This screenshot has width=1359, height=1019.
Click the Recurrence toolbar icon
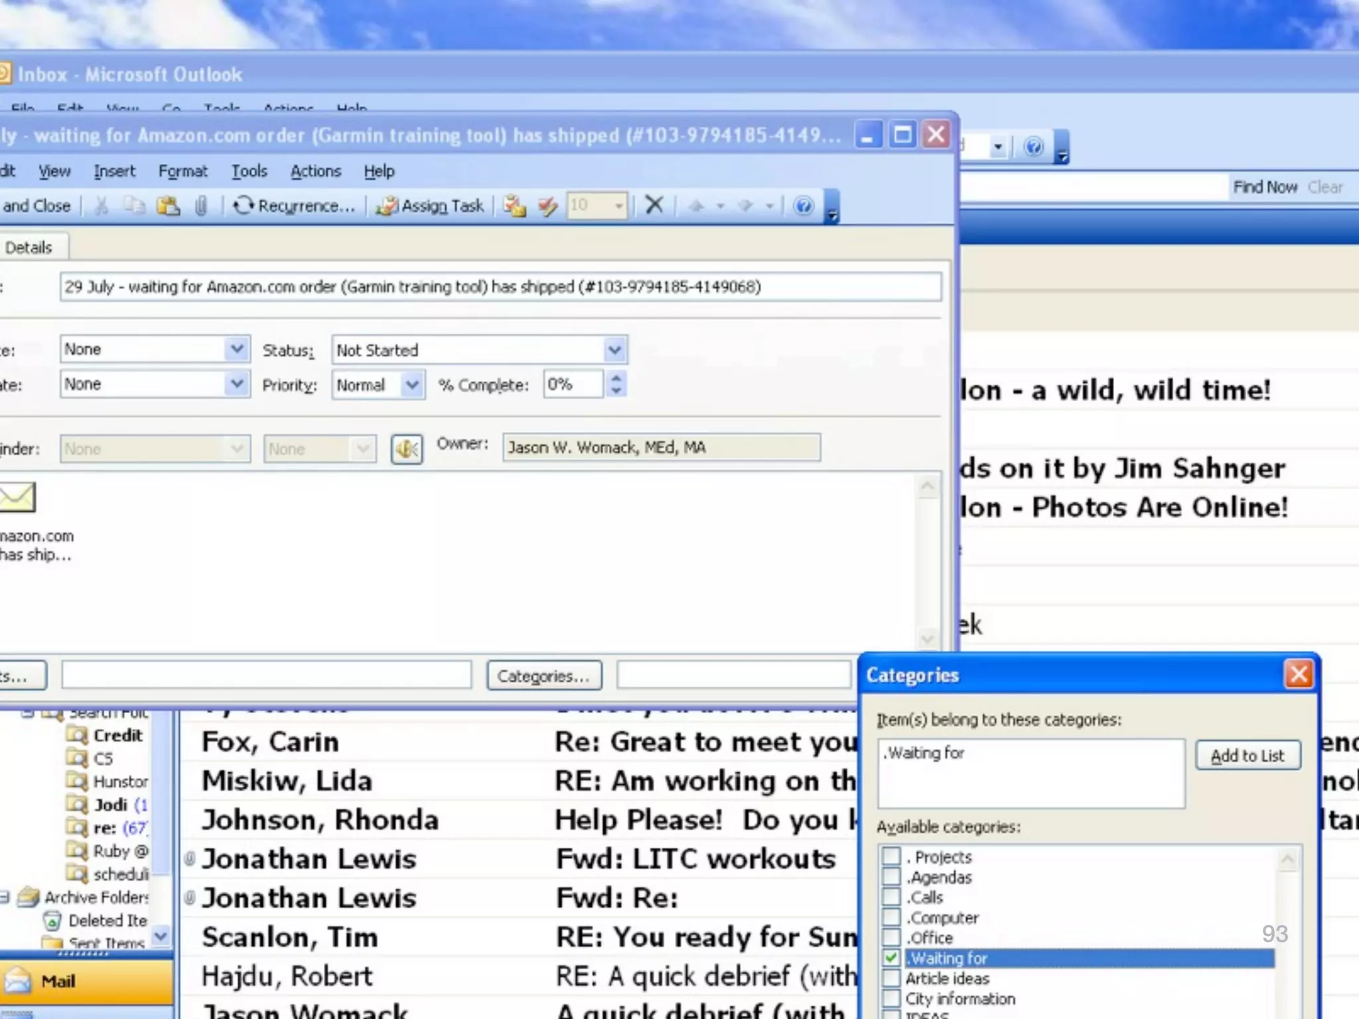pyautogui.click(x=243, y=206)
